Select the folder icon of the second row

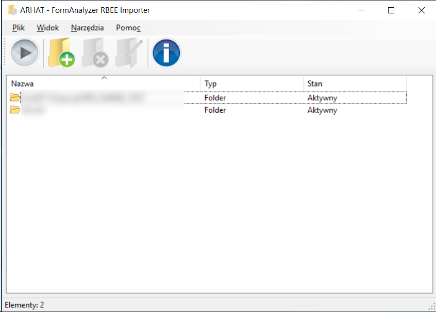(x=14, y=110)
